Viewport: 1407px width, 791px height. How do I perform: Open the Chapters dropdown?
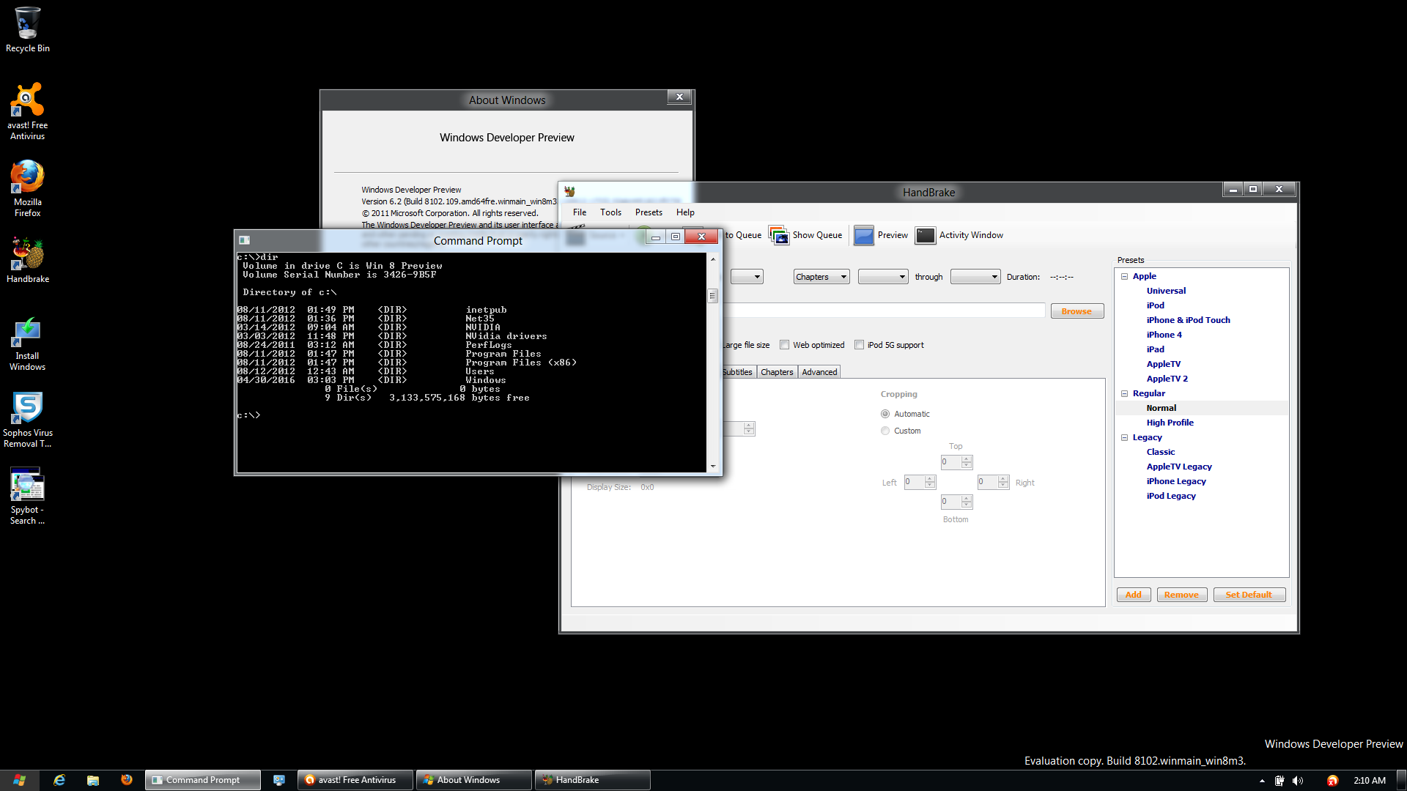pos(821,277)
